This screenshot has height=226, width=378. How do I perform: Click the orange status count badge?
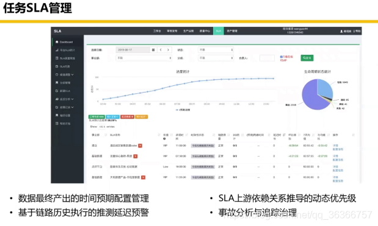pos(142,117)
